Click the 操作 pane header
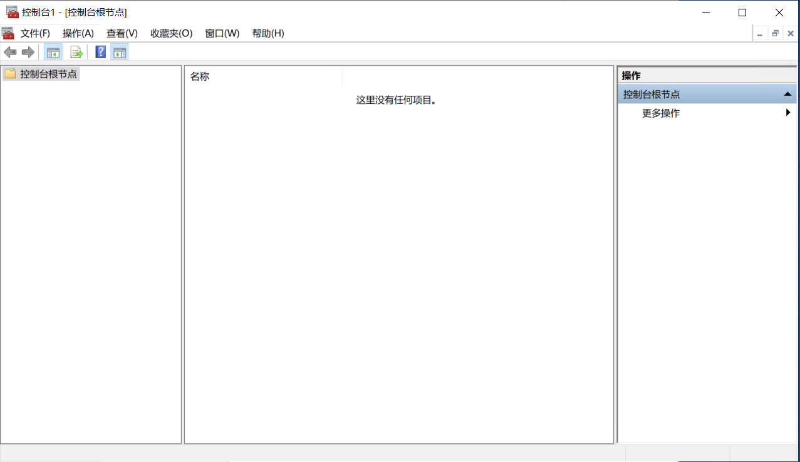 click(x=707, y=76)
